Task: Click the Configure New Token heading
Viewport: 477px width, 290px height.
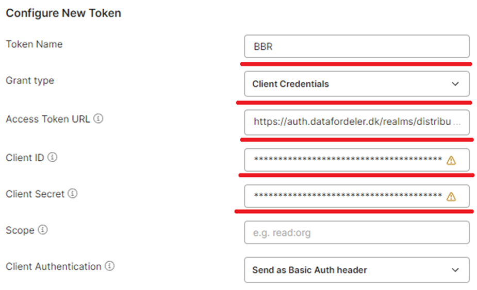Action: coord(63,13)
